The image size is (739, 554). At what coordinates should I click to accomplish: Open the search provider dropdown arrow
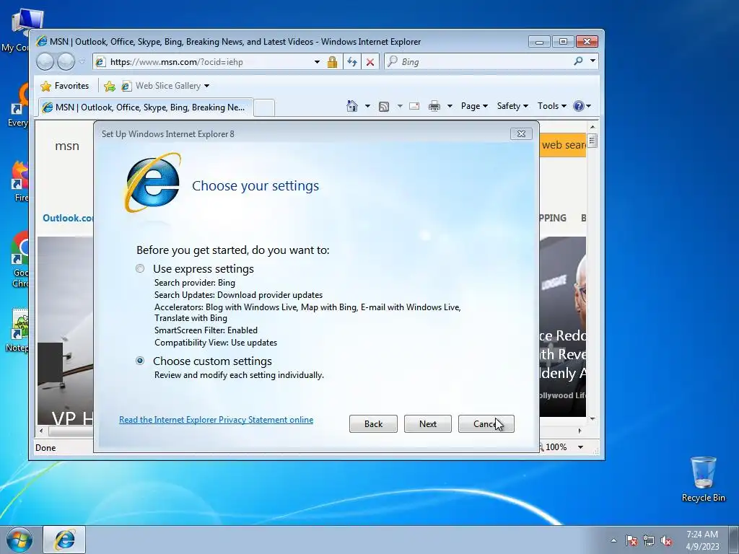pyautogui.click(x=593, y=61)
